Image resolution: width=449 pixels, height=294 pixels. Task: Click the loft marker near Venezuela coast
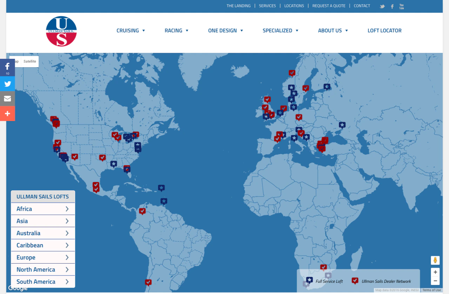164,201
